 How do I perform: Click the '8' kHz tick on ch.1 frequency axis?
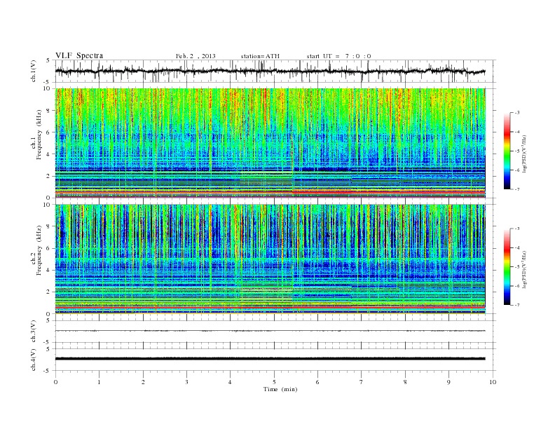(49, 111)
